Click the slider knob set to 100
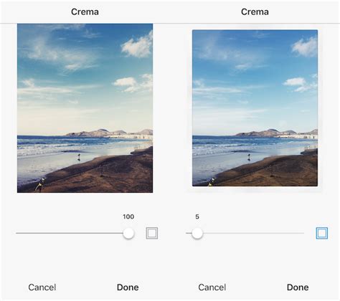Viewport: 340px width, 301px height. pos(128,233)
